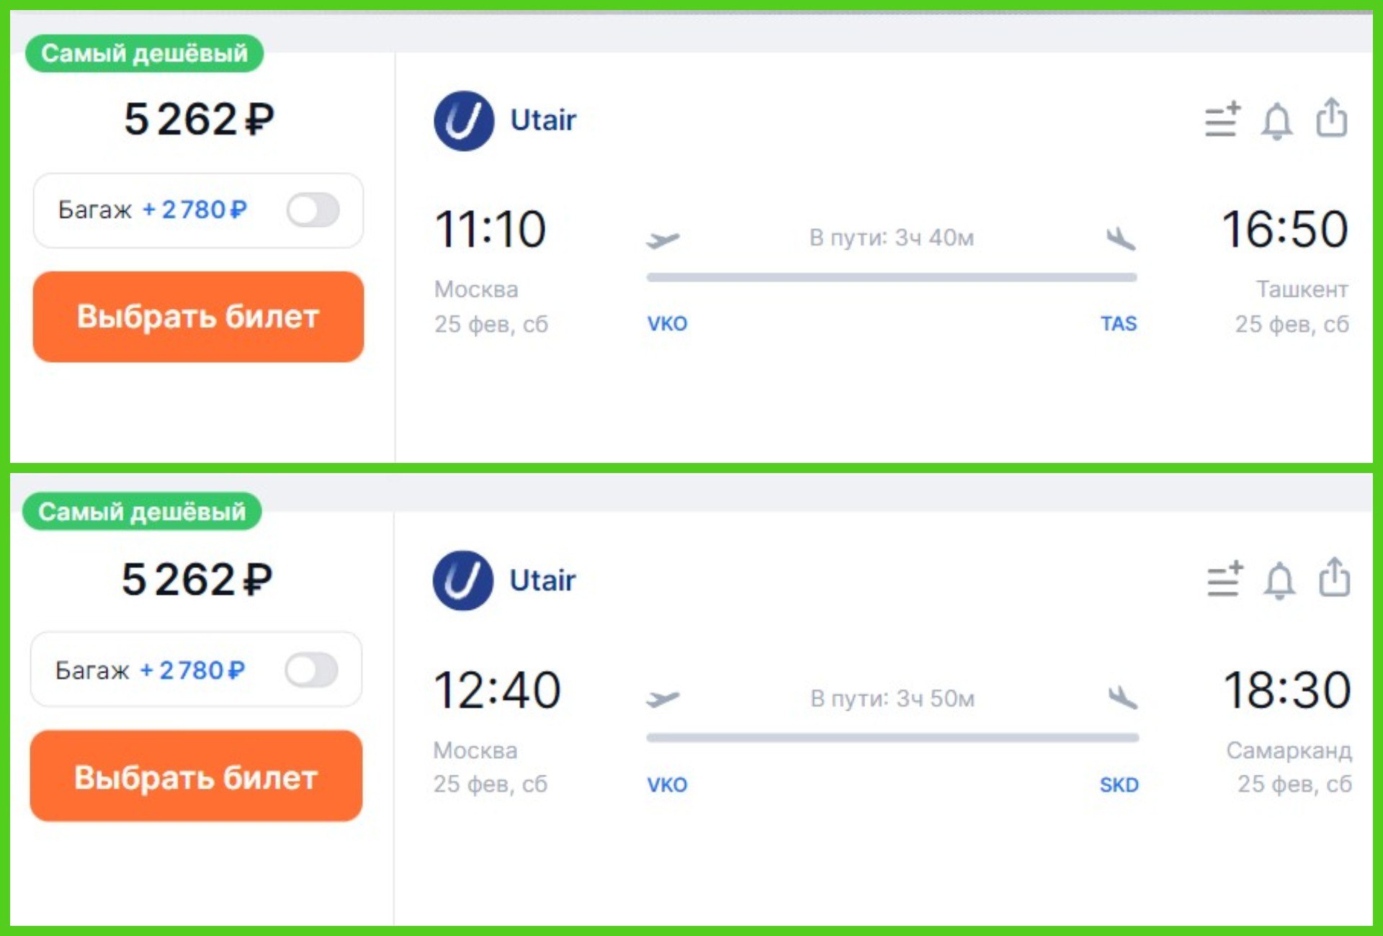Click the TAS airport code
This screenshot has width=1383, height=936.
point(1118,324)
